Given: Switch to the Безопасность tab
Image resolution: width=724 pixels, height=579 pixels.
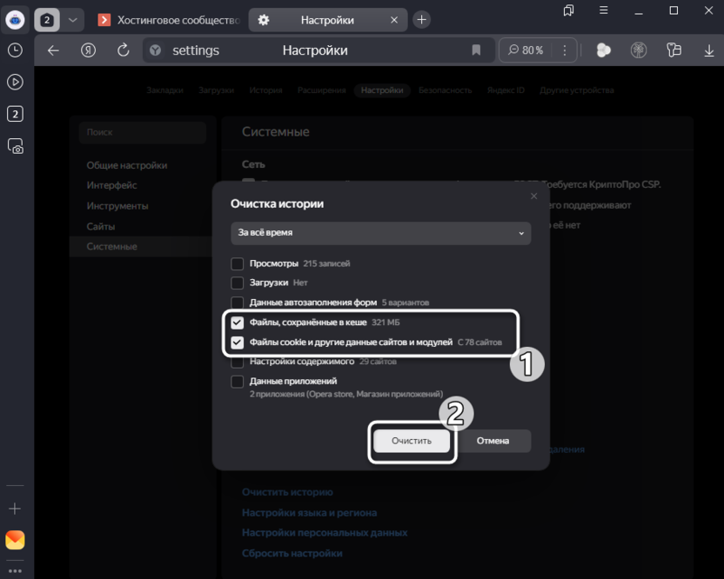Looking at the screenshot, I should pyautogui.click(x=445, y=90).
